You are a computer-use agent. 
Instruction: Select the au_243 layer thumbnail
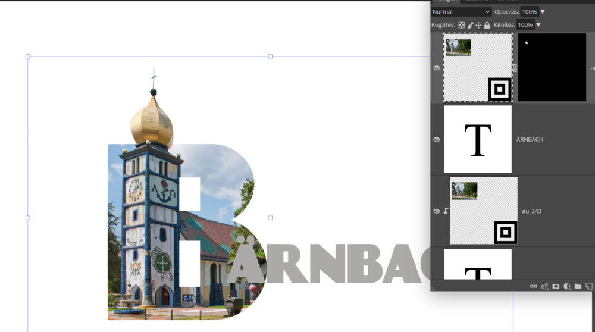point(484,211)
